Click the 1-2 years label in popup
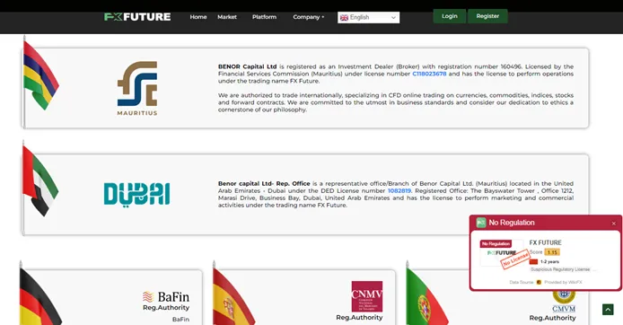623x325 pixels. tap(549, 261)
